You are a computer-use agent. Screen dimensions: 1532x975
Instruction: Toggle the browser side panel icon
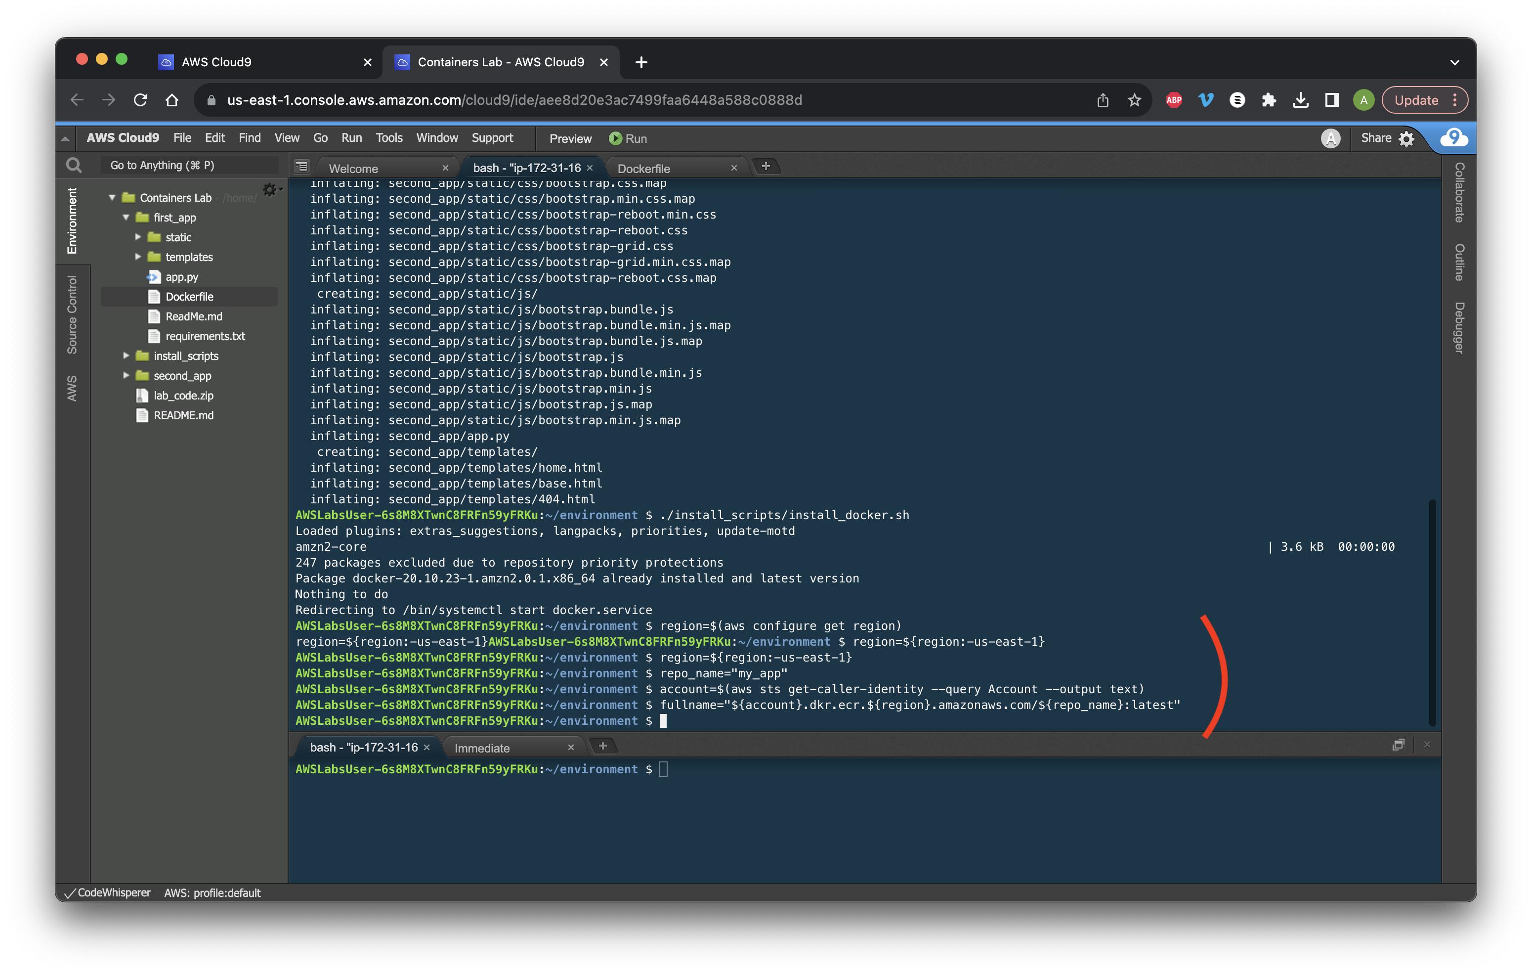[1331, 100]
